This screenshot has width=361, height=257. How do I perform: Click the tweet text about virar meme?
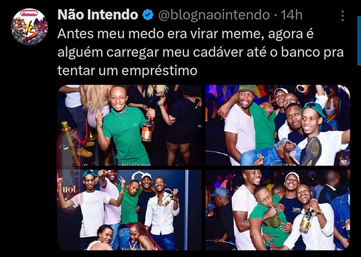tap(200, 52)
